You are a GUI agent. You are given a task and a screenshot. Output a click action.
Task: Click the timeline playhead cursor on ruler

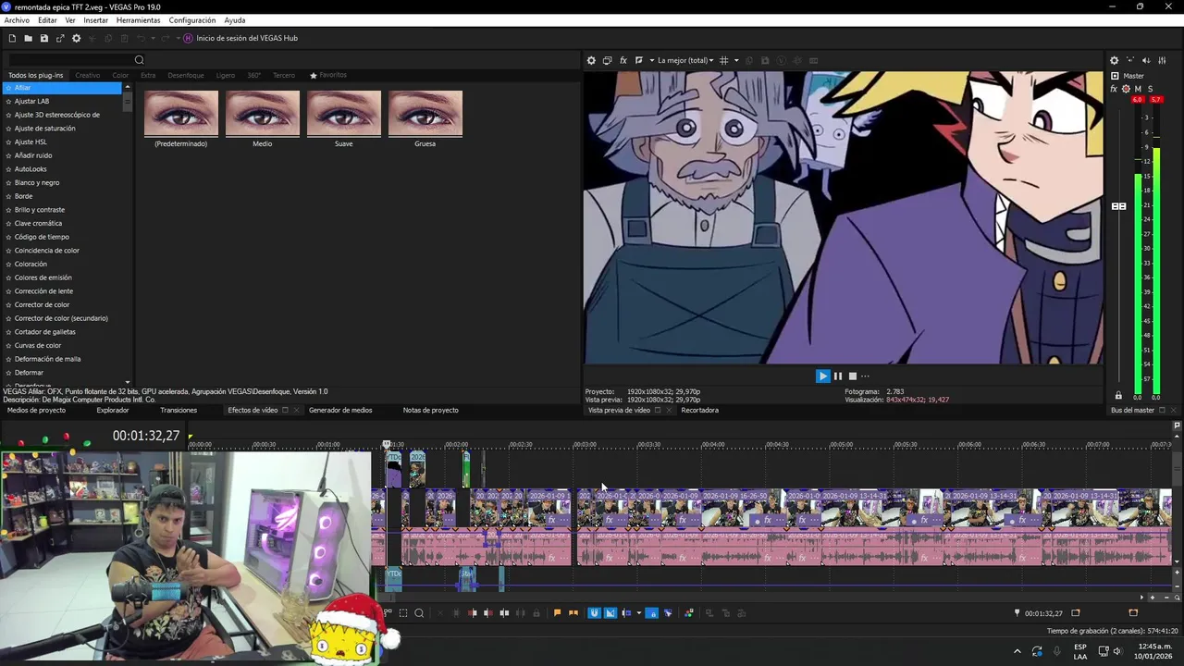387,445
